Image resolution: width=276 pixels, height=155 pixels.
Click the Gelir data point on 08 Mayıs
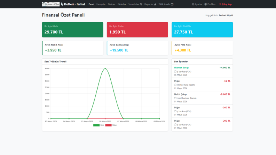pos(141,119)
